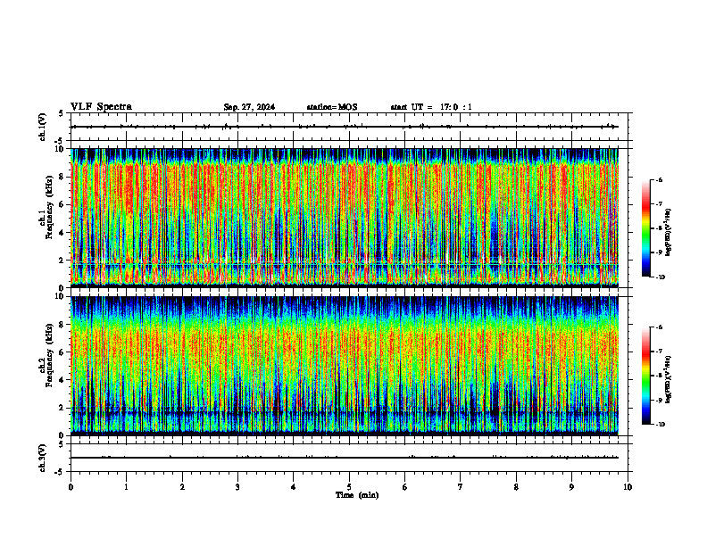Click the 'Time (min)' axis label
Viewport: 707px width, 546px height.
(x=357, y=495)
